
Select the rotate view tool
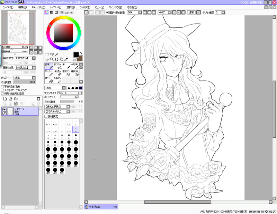point(56,59)
